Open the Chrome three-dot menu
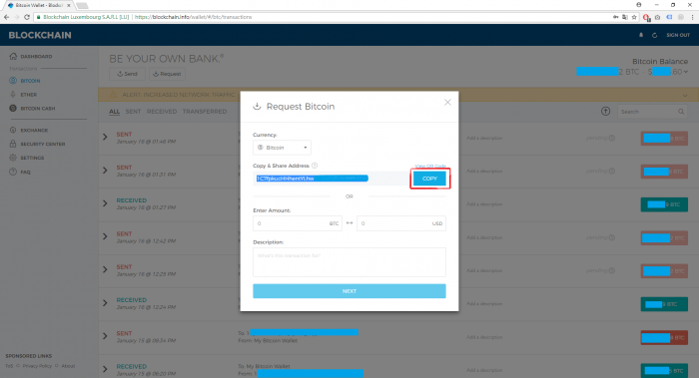699x378 pixels. click(x=692, y=17)
